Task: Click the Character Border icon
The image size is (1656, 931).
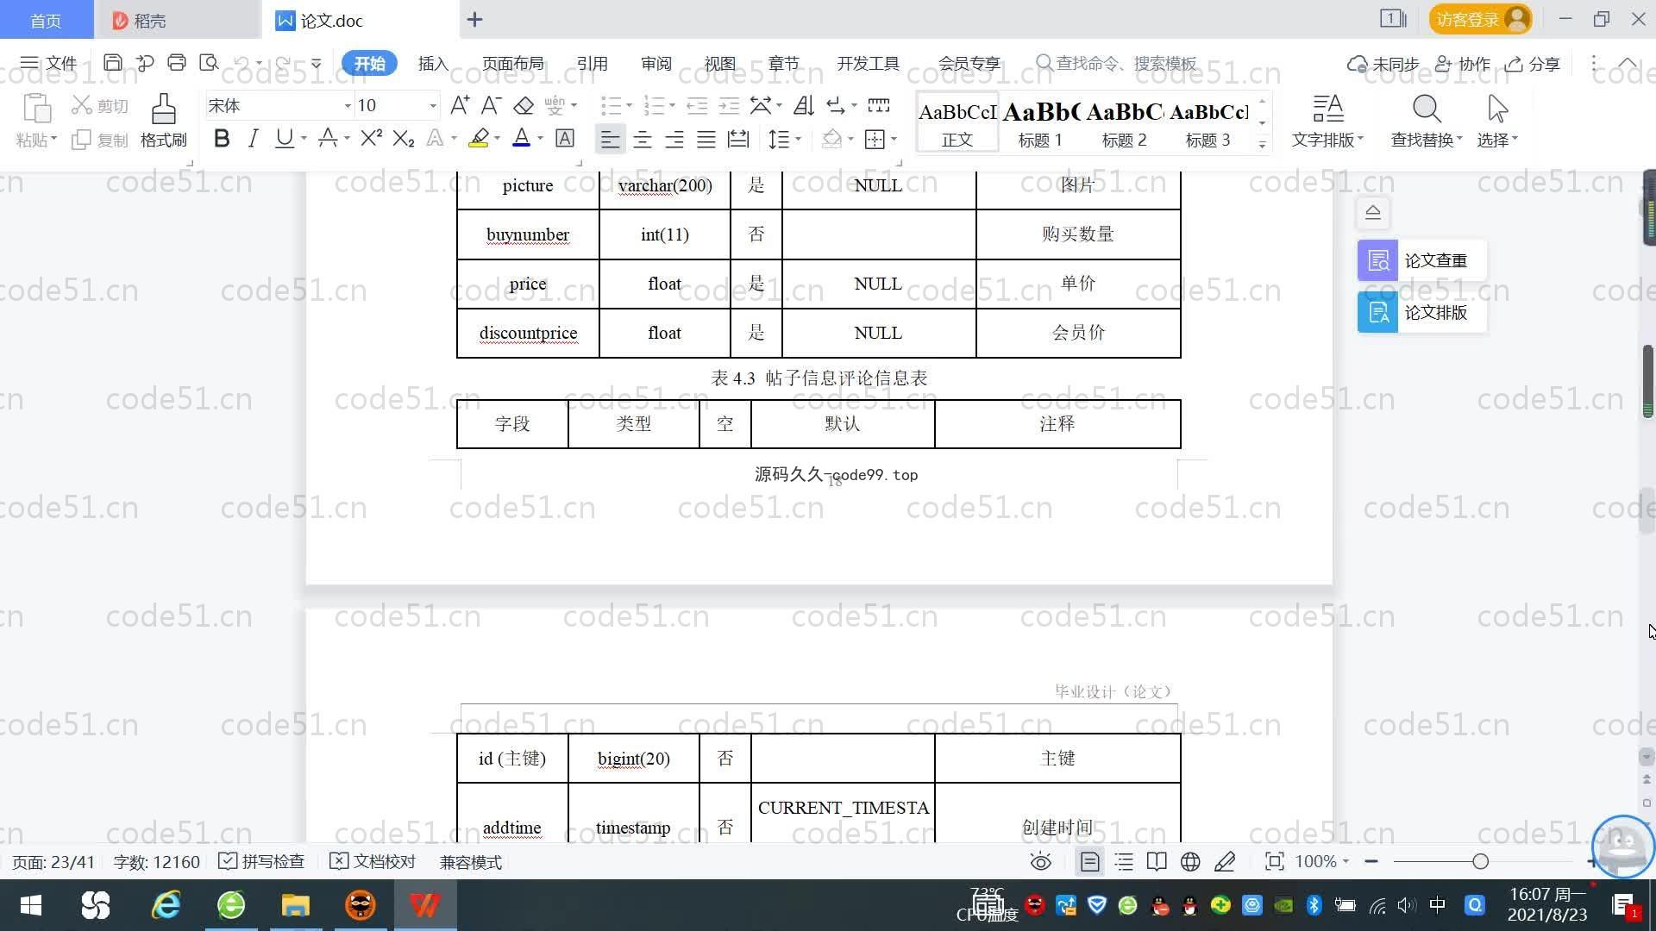Action: point(565,138)
